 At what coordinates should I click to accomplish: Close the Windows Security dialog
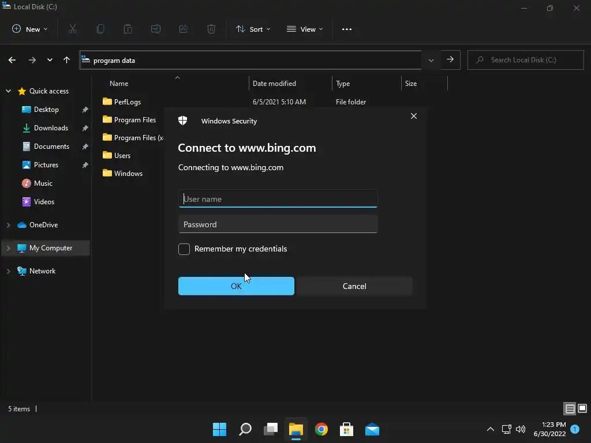(413, 116)
